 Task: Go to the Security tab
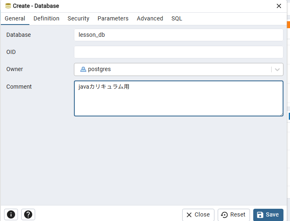tap(78, 18)
